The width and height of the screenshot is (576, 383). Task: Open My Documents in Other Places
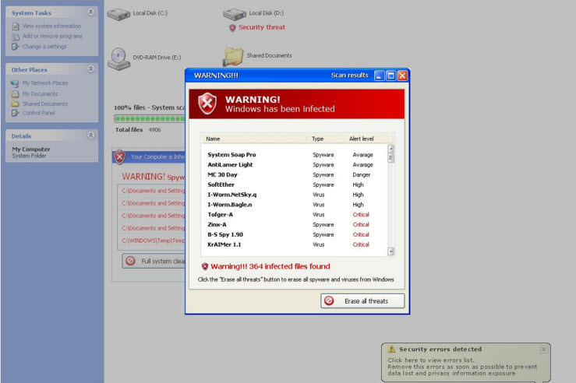[40, 94]
